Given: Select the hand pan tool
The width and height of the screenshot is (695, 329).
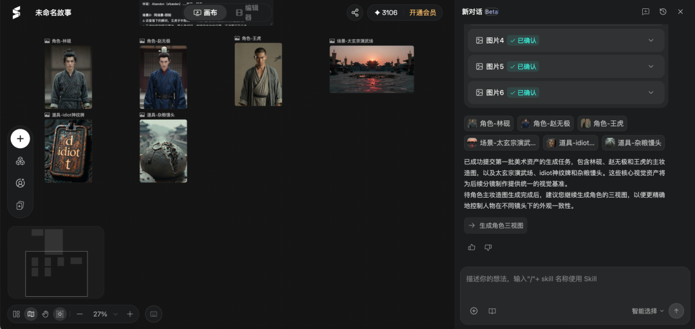Looking at the screenshot, I should (45, 314).
